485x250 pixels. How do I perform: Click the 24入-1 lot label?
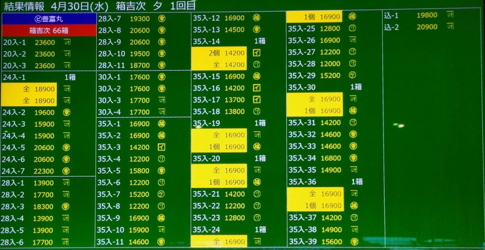tap(14, 77)
